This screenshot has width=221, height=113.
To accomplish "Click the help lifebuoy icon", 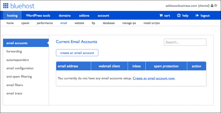I will tap(179, 15).
